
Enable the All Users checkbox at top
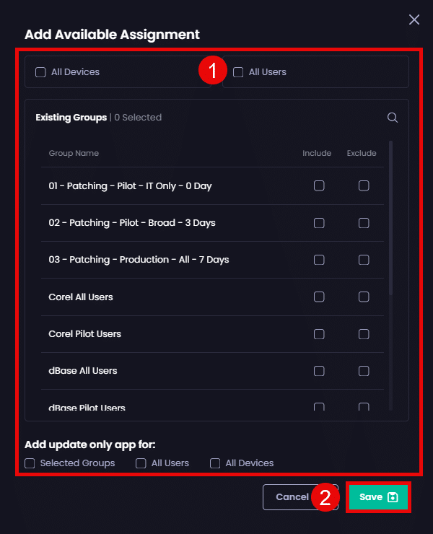(x=238, y=72)
